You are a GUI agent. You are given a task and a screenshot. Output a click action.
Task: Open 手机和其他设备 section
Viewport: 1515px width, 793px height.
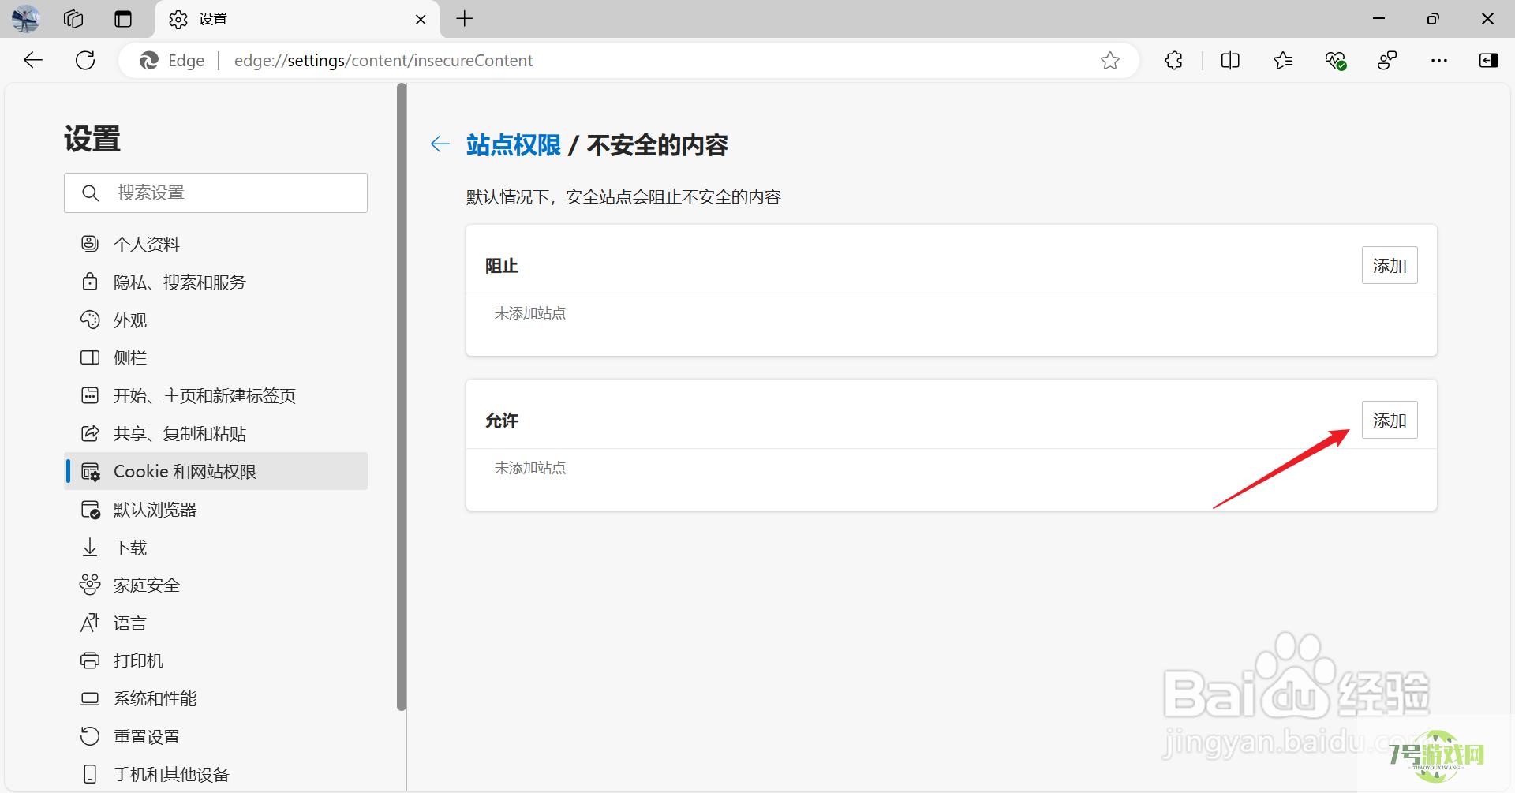click(x=215, y=774)
